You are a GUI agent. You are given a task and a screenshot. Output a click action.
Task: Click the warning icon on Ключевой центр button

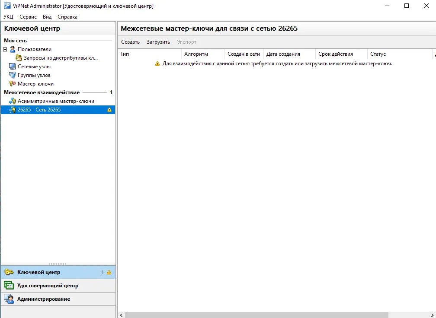pos(109,272)
